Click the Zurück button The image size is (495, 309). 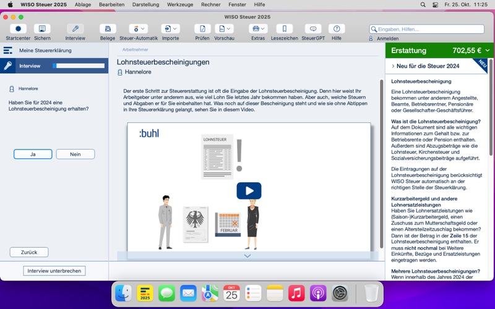[29, 252]
